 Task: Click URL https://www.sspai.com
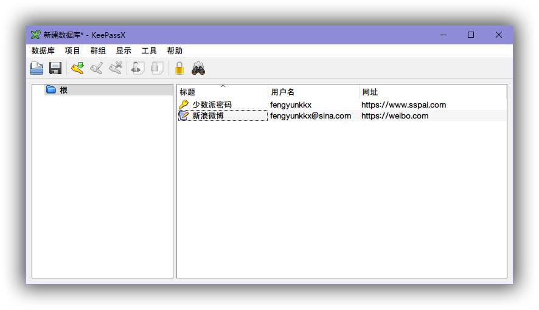click(x=403, y=105)
